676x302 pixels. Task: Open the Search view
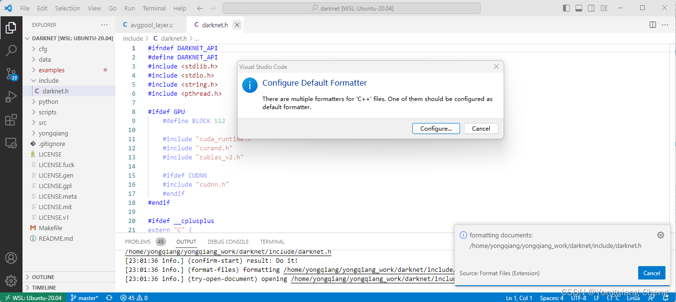(11, 50)
